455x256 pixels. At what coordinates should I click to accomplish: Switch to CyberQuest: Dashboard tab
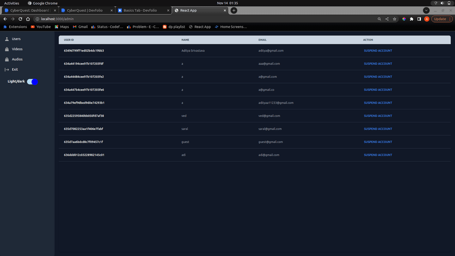tap(30, 10)
